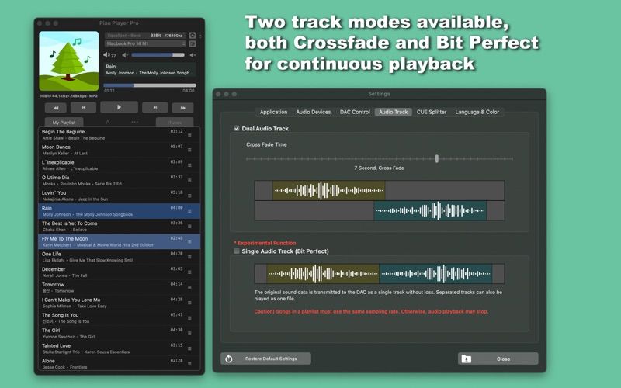The image size is (621, 388).
Task: Click the handle icon on The Best Is Yet To Come row
Action: [x=189, y=227]
